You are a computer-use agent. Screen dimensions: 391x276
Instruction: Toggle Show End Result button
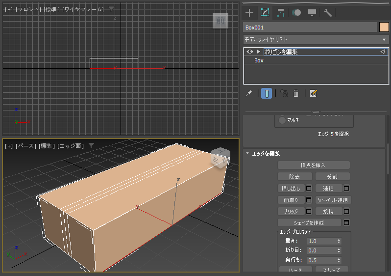(267, 93)
